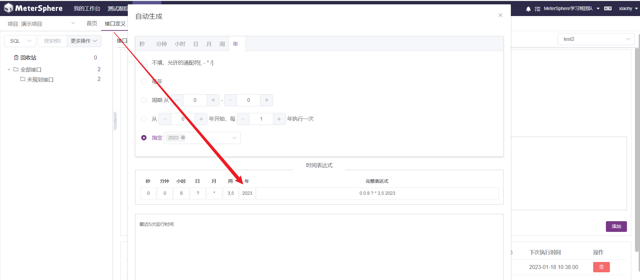The width and height of the screenshot is (640, 280).
Task: Click the 月 expression field showing *
Action: (x=214, y=193)
